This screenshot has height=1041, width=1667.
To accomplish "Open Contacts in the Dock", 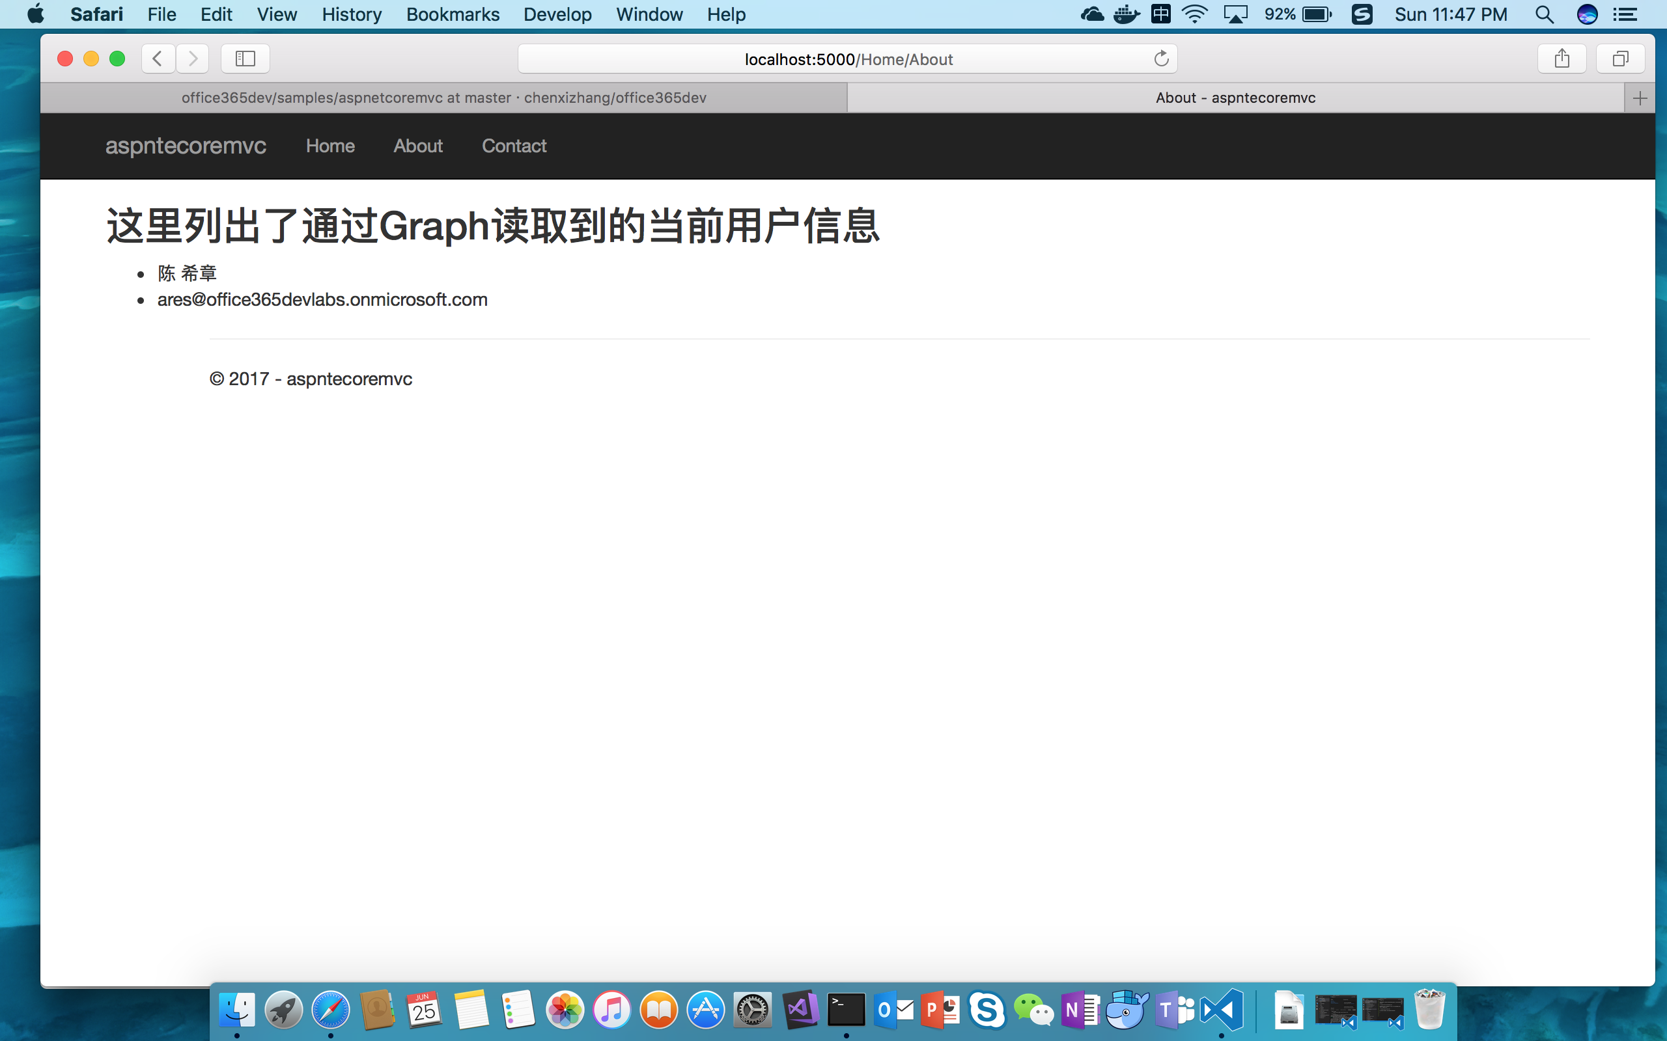I will (x=377, y=1010).
